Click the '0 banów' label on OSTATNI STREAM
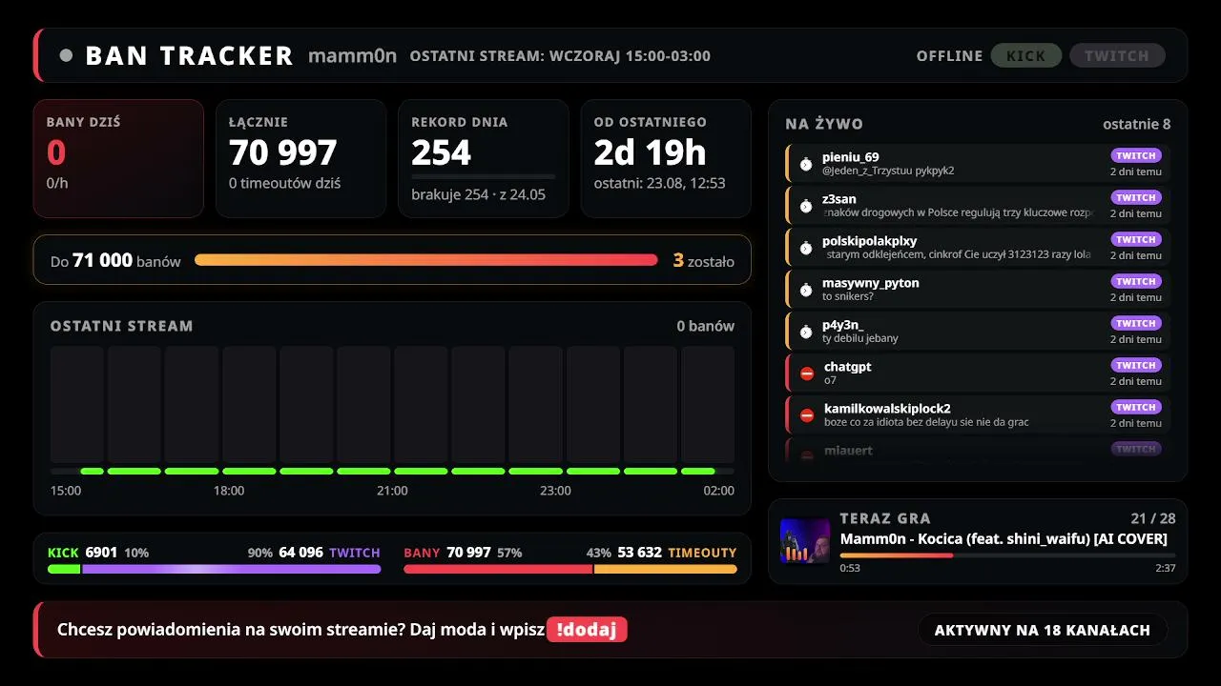 (706, 326)
